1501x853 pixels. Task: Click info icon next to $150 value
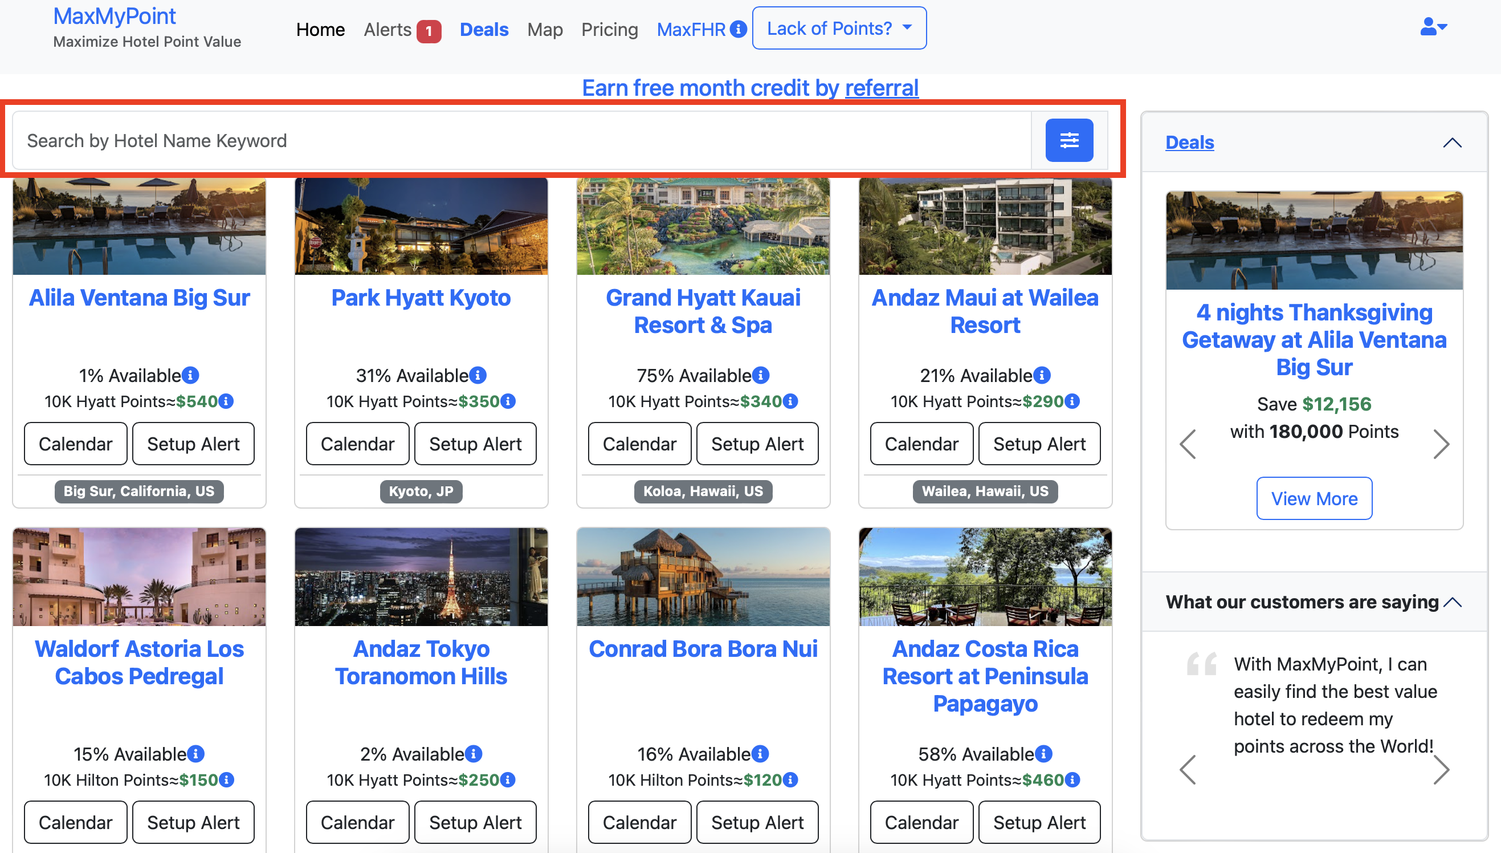point(227,780)
